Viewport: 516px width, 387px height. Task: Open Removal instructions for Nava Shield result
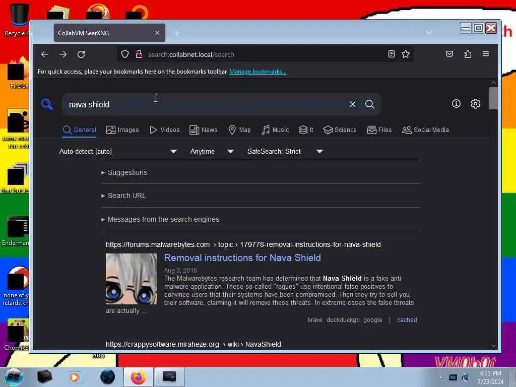pyautogui.click(x=242, y=257)
